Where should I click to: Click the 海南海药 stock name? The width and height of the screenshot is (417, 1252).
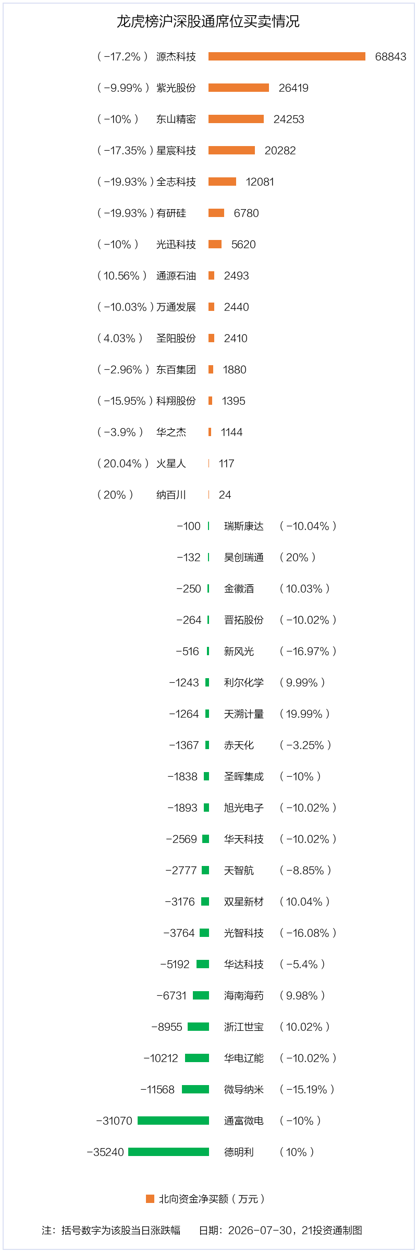(244, 996)
